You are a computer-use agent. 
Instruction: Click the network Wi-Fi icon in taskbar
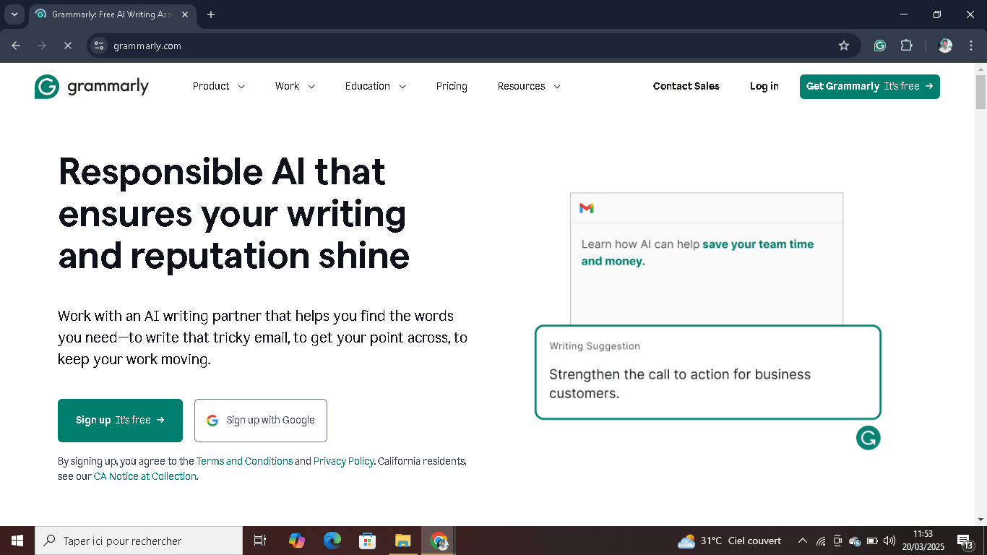pyautogui.click(x=821, y=540)
